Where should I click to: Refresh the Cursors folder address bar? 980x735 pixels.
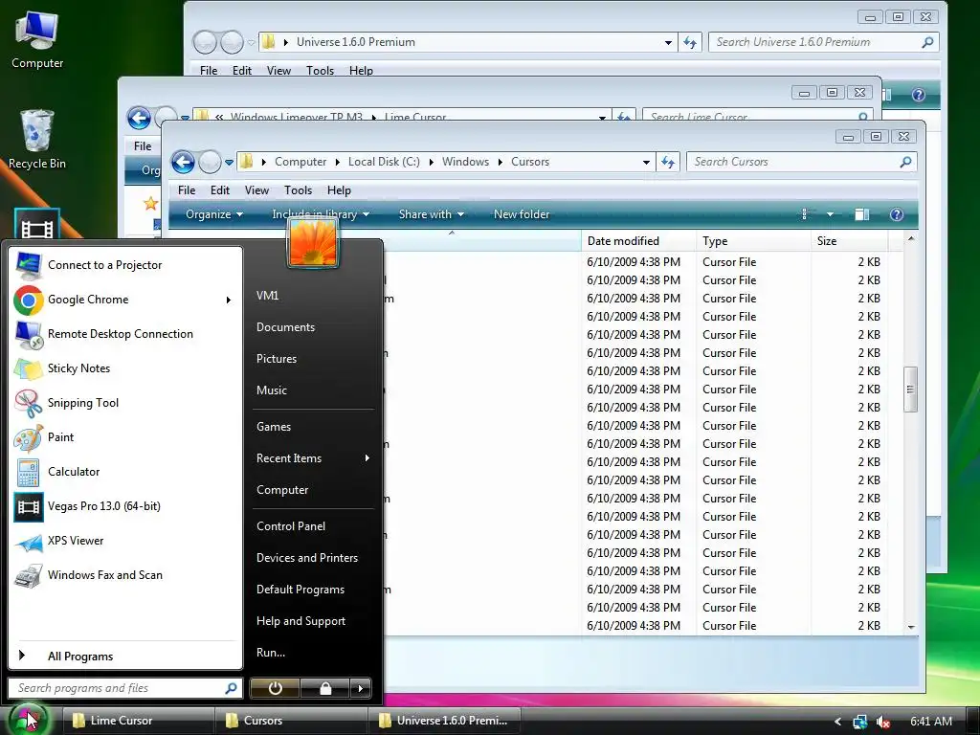pyautogui.click(x=667, y=162)
